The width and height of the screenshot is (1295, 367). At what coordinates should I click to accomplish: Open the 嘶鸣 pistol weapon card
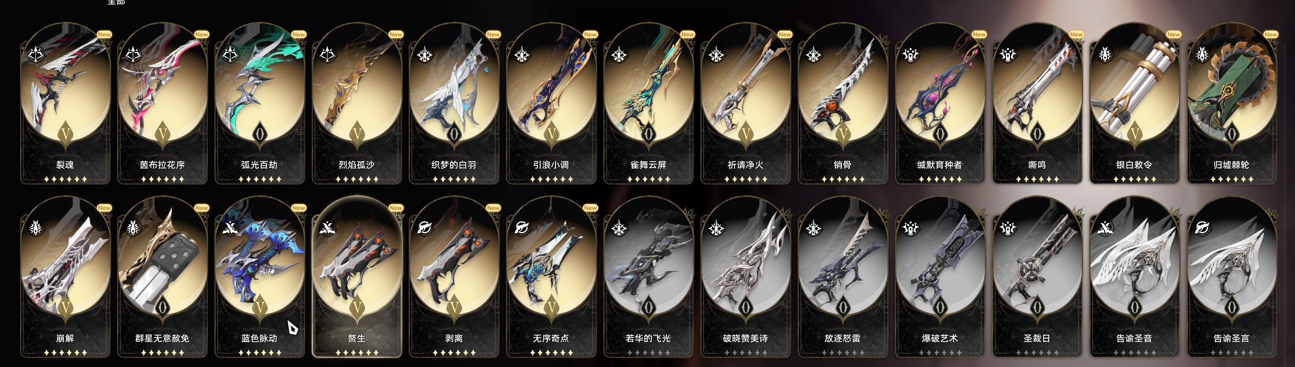click(x=1037, y=103)
